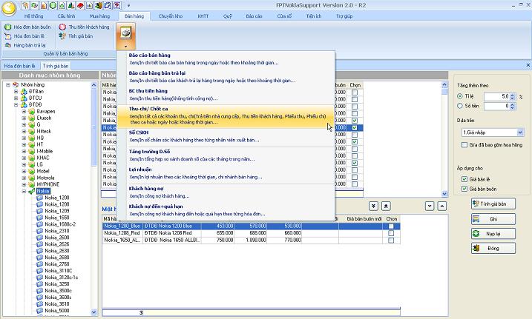
Task: Click the help question mark icon in quick access toolbar
Action: tap(117, 5)
